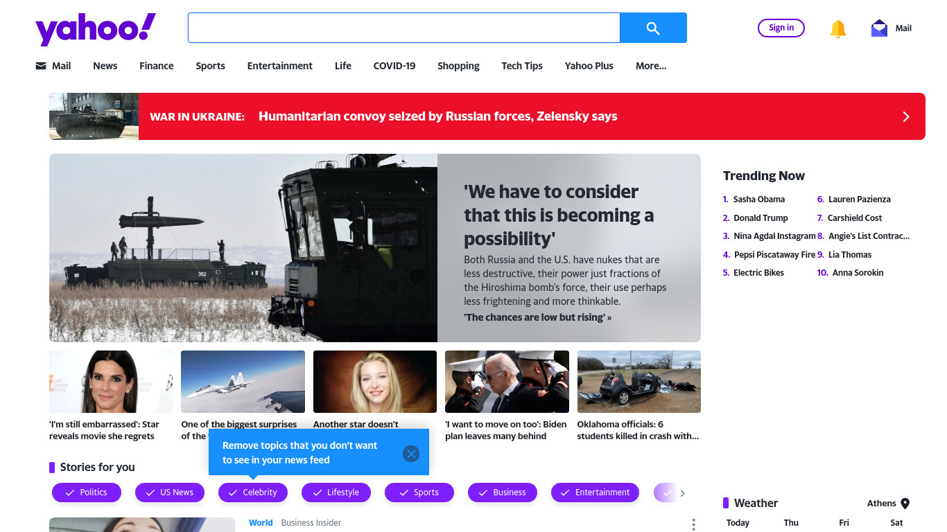Expand the More... navigation menu
The image size is (947, 532).
[651, 66]
